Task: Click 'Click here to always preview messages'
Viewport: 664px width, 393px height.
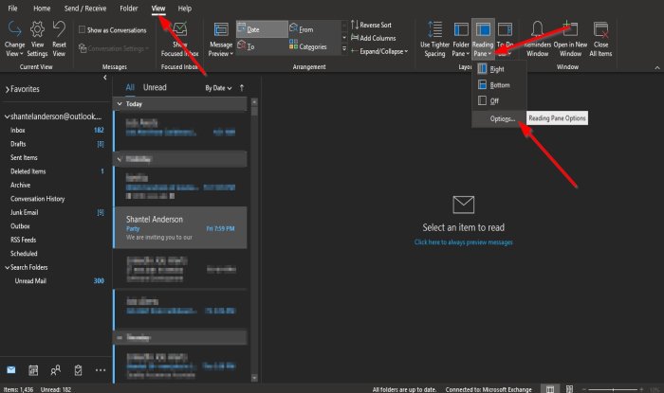Action: tap(463, 242)
